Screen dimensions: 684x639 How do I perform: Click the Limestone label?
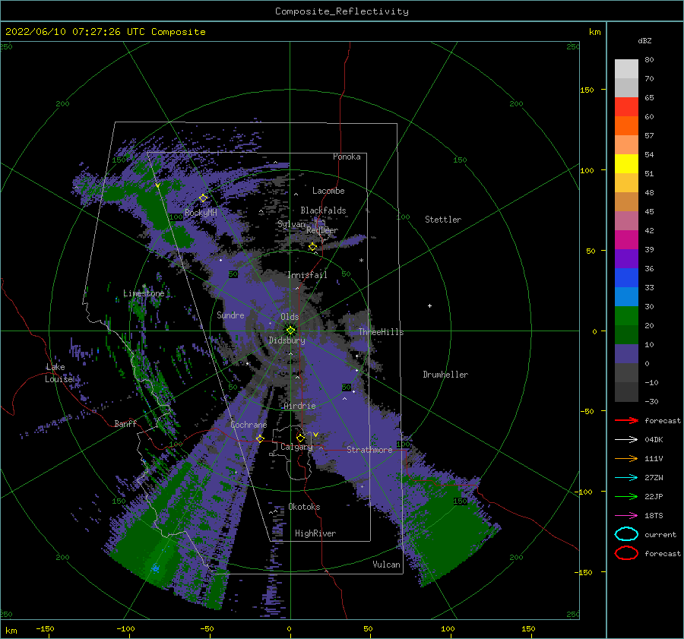[144, 293]
